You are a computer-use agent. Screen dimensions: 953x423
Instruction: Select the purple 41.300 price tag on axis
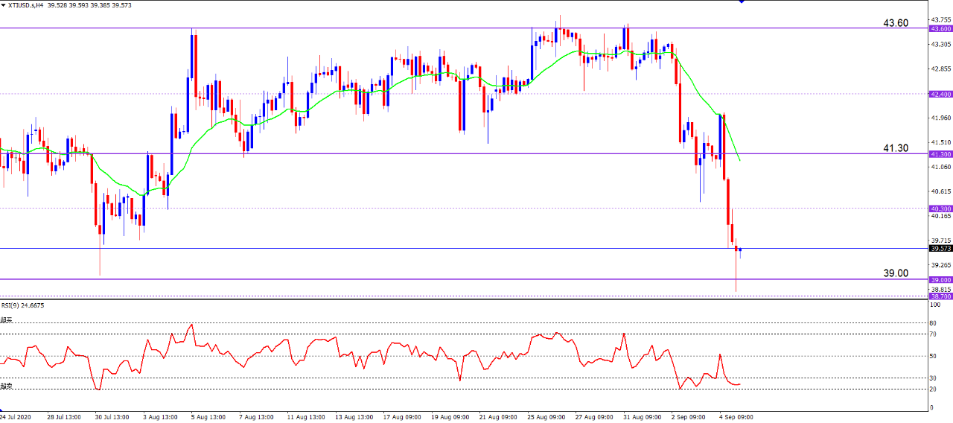pyautogui.click(x=940, y=154)
